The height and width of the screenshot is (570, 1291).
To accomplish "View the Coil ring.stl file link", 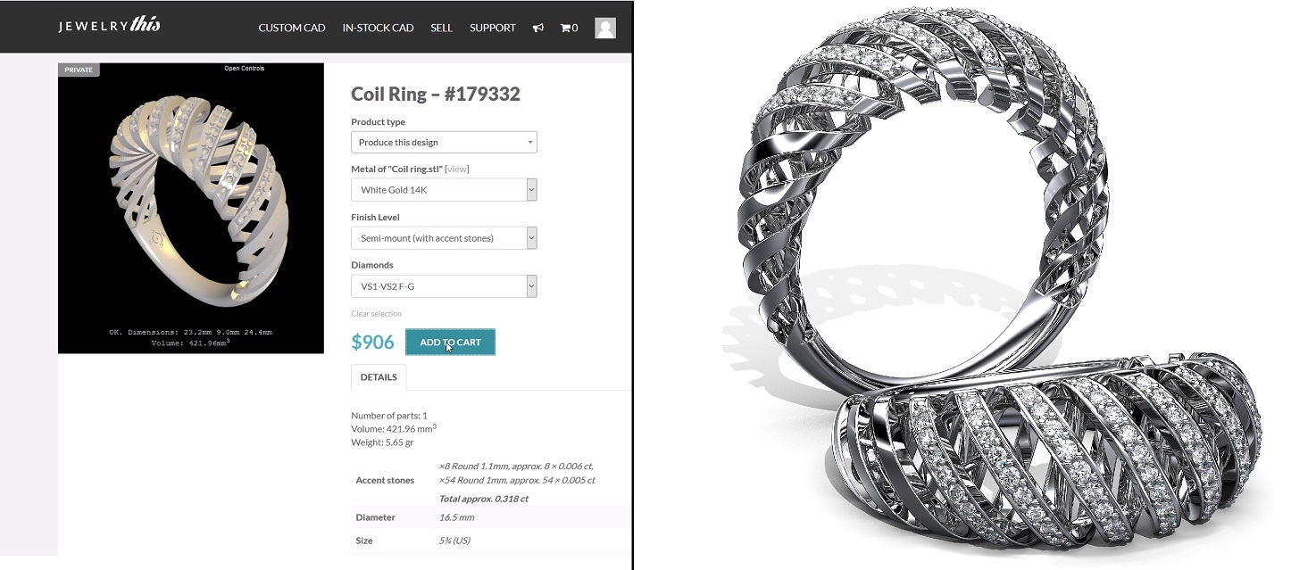I will coord(456,169).
